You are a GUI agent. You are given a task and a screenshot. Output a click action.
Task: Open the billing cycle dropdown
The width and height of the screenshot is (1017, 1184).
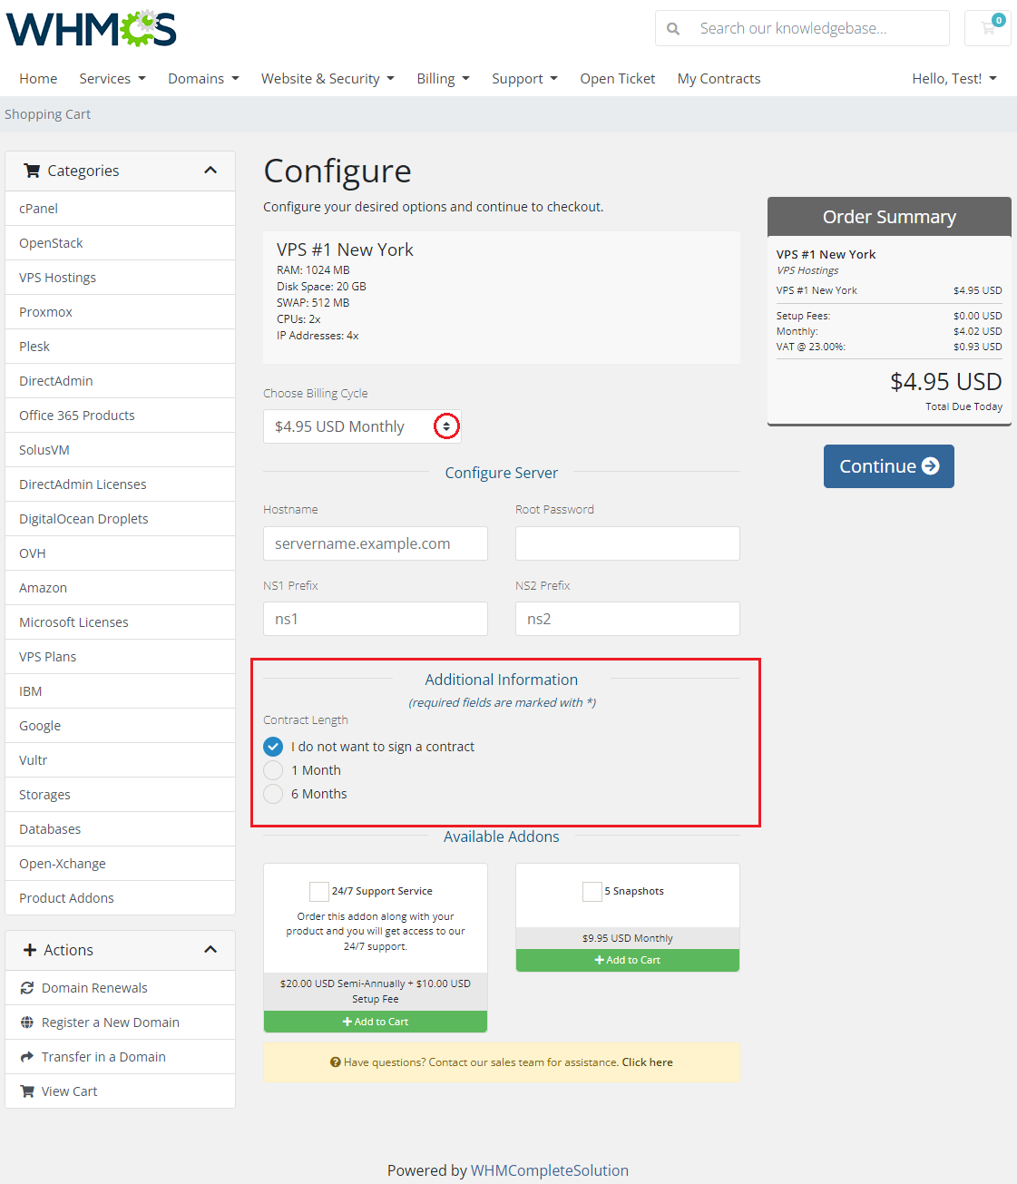tap(361, 426)
